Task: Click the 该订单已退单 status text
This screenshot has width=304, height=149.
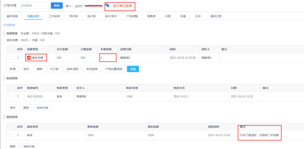Action: pos(122,6)
